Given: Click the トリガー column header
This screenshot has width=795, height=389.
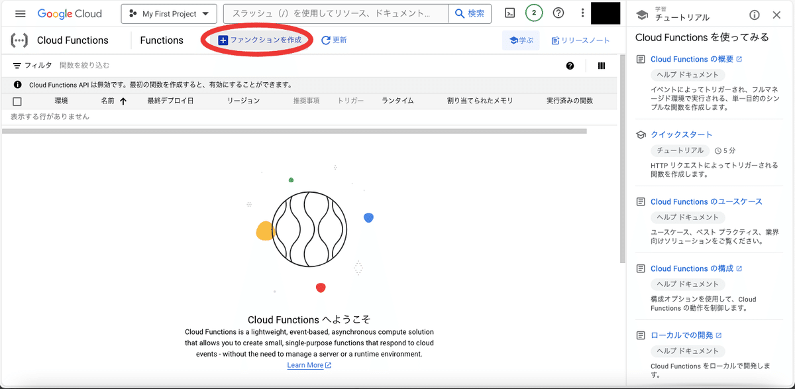Looking at the screenshot, I should 350,101.
